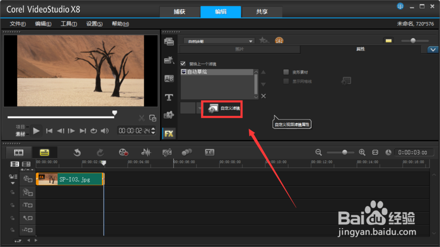
Task: Fit project in timeline window
Action: [375, 152]
